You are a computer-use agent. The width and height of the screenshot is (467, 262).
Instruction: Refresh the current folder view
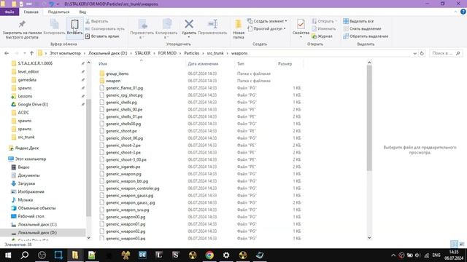pos(422,53)
